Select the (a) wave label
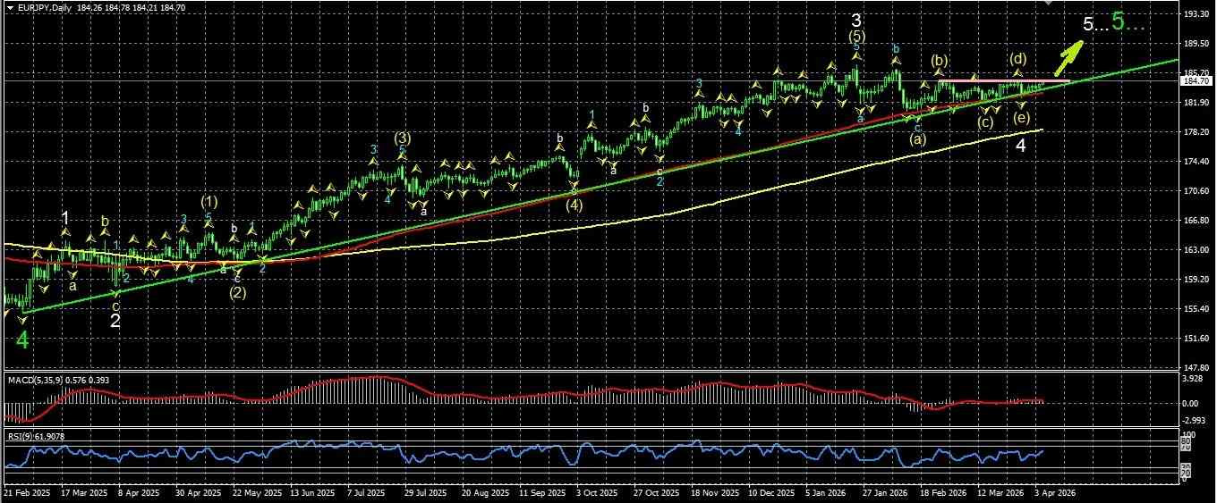1217x503 pixels. click(x=918, y=139)
